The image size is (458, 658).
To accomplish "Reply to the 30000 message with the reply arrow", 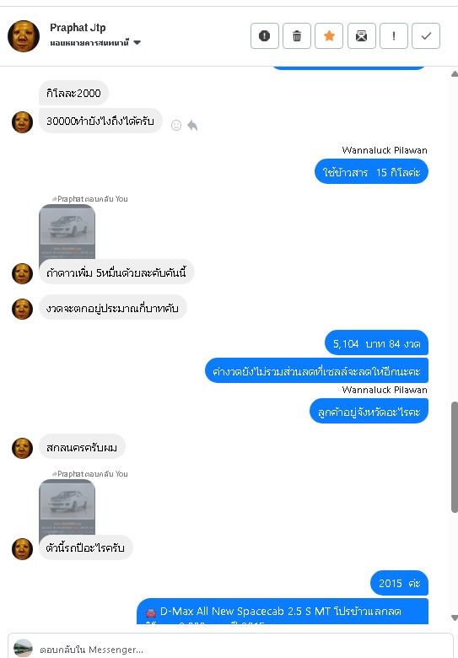I will [x=192, y=125].
